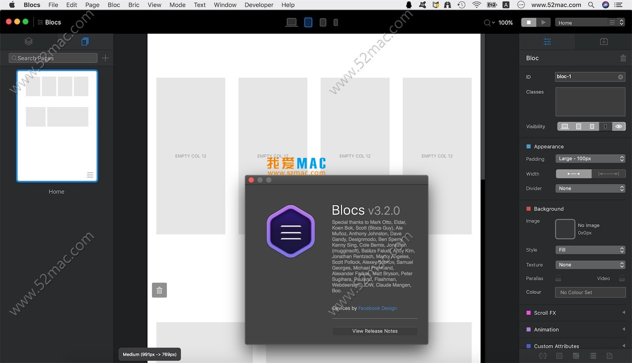Set Width to full-width mode
Screen dimensions: 632x363
click(x=608, y=174)
